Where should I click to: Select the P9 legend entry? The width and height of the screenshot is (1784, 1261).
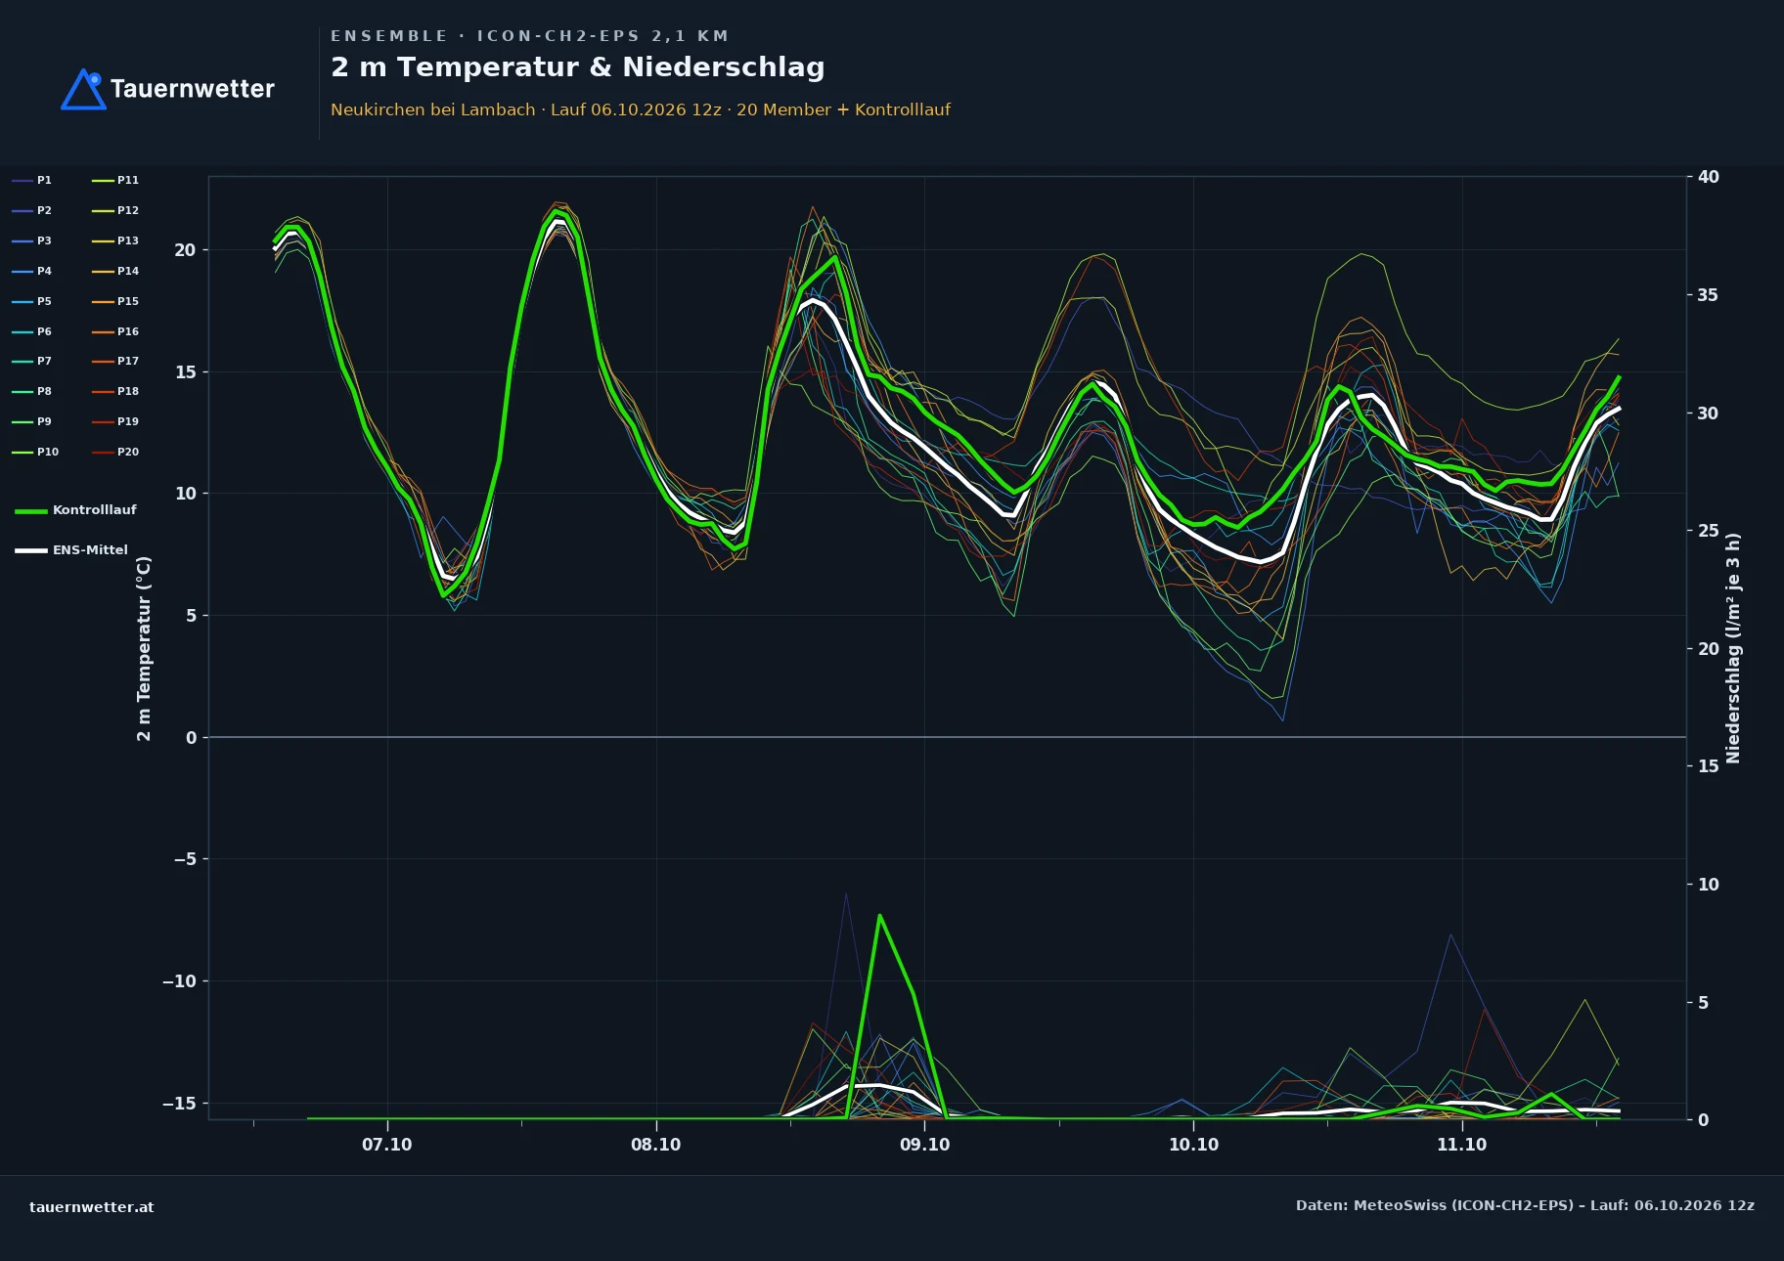pyautogui.click(x=32, y=422)
